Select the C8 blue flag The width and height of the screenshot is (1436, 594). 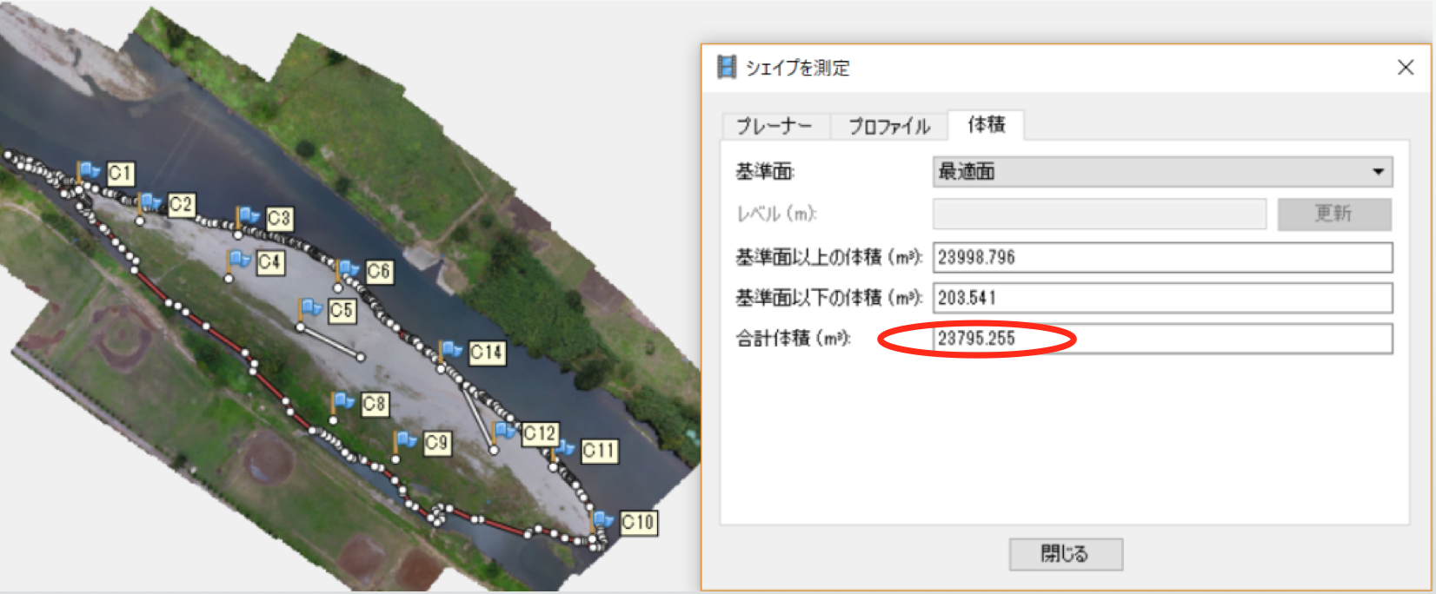[343, 401]
